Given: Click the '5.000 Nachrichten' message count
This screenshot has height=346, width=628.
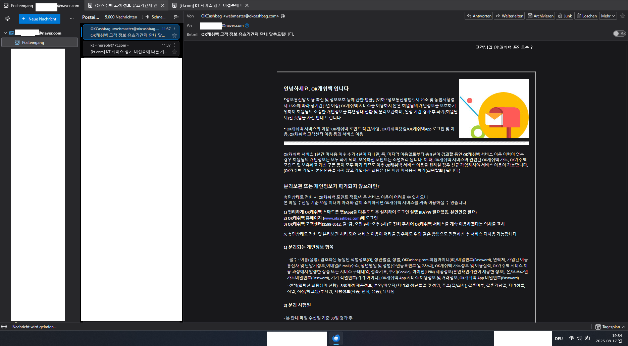Looking at the screenshot, I should coord(121,17).
